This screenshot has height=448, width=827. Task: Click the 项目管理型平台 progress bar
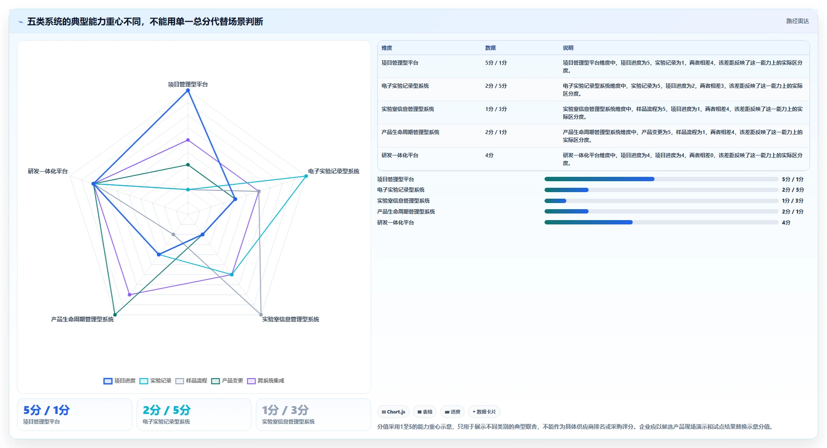click(x=661, y=179)
